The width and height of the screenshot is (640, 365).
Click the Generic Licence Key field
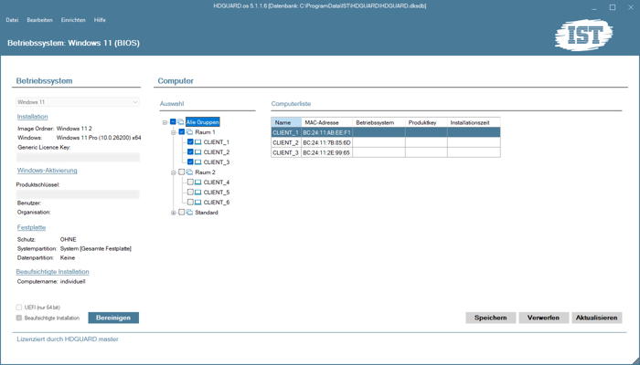(78, 157)
